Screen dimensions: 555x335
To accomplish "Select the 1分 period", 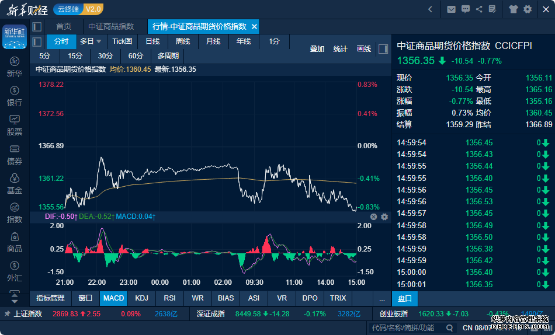I will tap(274, 41).
